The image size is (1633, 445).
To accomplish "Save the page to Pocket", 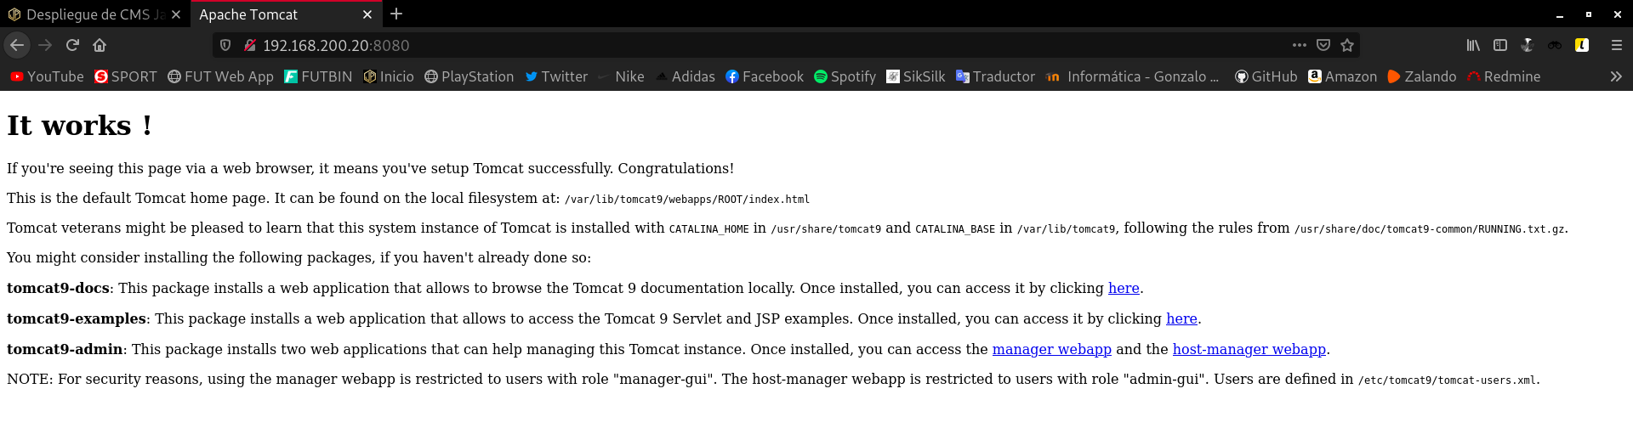I will click(1323, 45).
